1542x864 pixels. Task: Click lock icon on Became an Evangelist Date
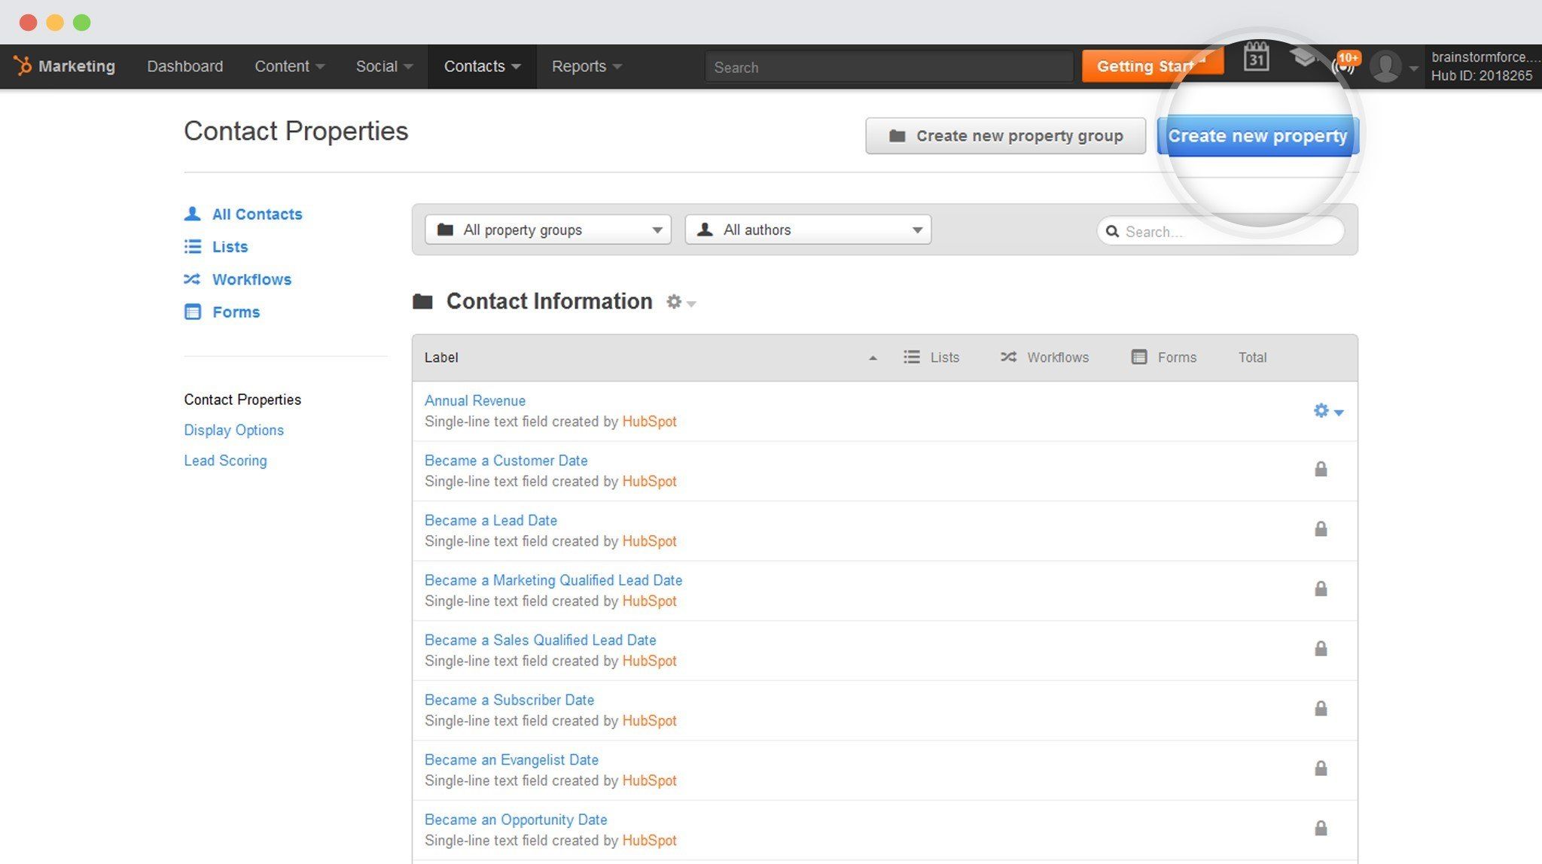coord(1321,768)
